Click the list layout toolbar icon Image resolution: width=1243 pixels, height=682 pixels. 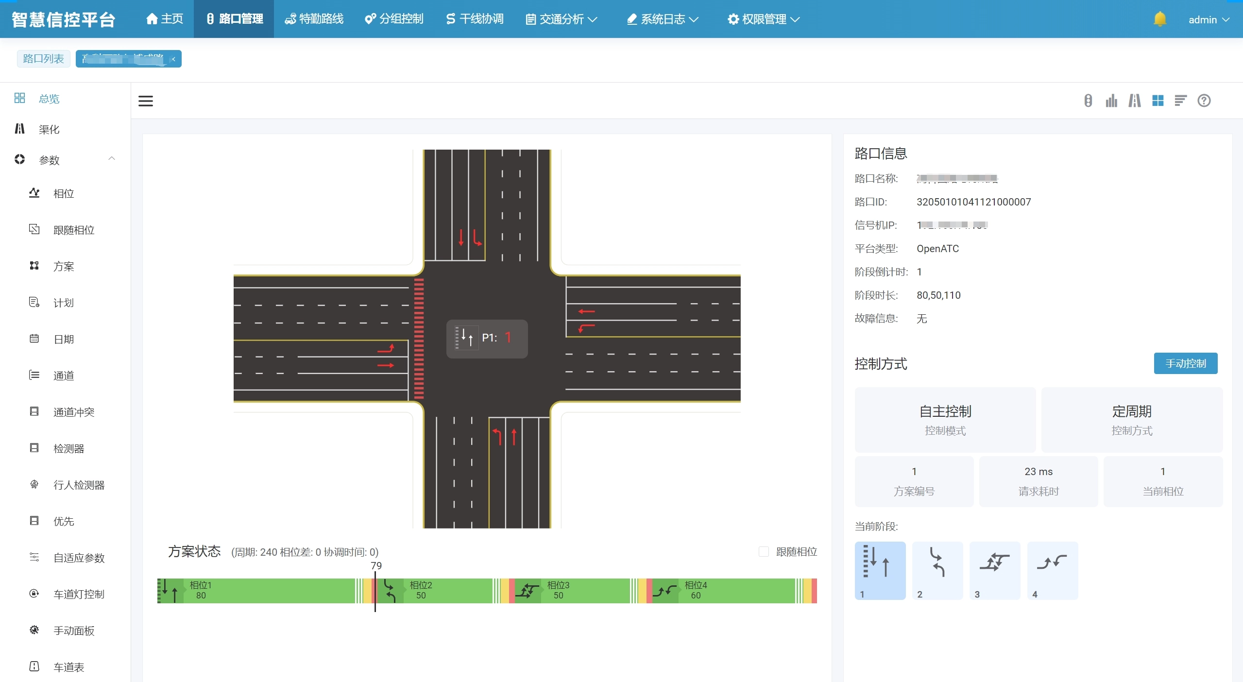(1180, 101)
